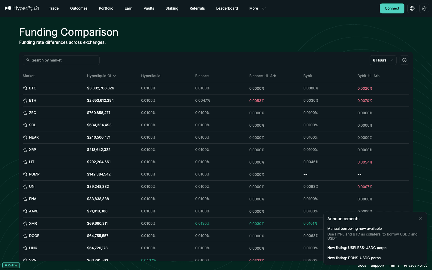View the Leaderboard

coord(227,8)
